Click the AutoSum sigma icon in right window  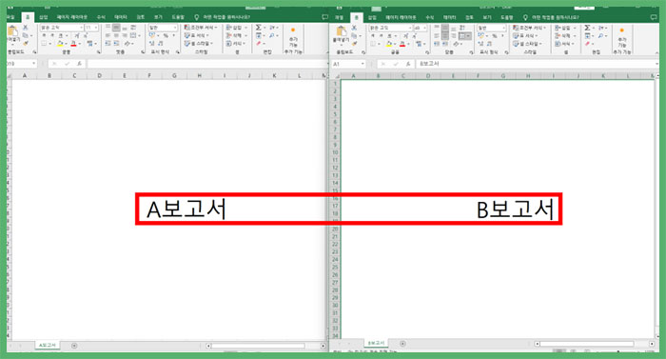pyautogui.click(x=587, y=28)
